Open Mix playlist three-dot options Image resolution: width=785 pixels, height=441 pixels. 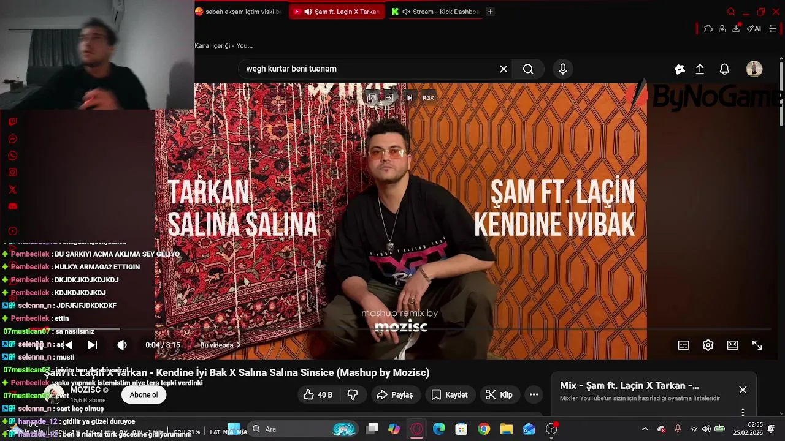point(743,412)
